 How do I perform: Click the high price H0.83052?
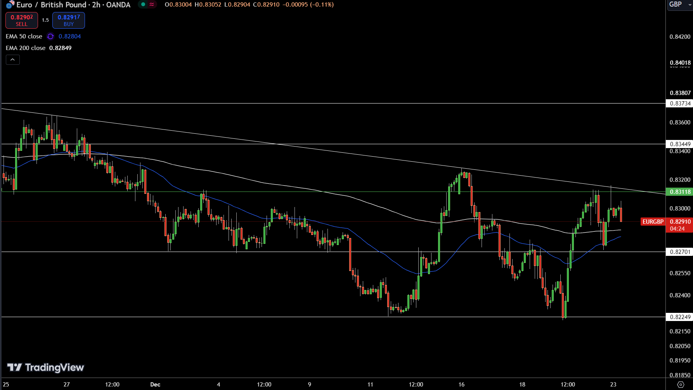click(x=208, y=5)
